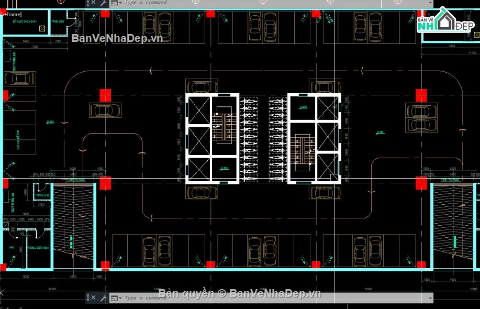Expand command history arrow on top command line
This screenshot has width=480, height=309.
(x=430, y=3)
